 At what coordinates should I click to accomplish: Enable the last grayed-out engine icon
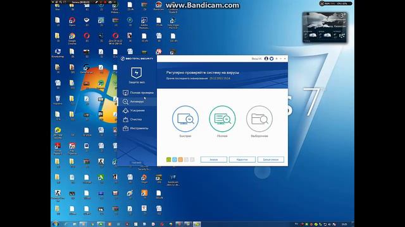(192, 160)
